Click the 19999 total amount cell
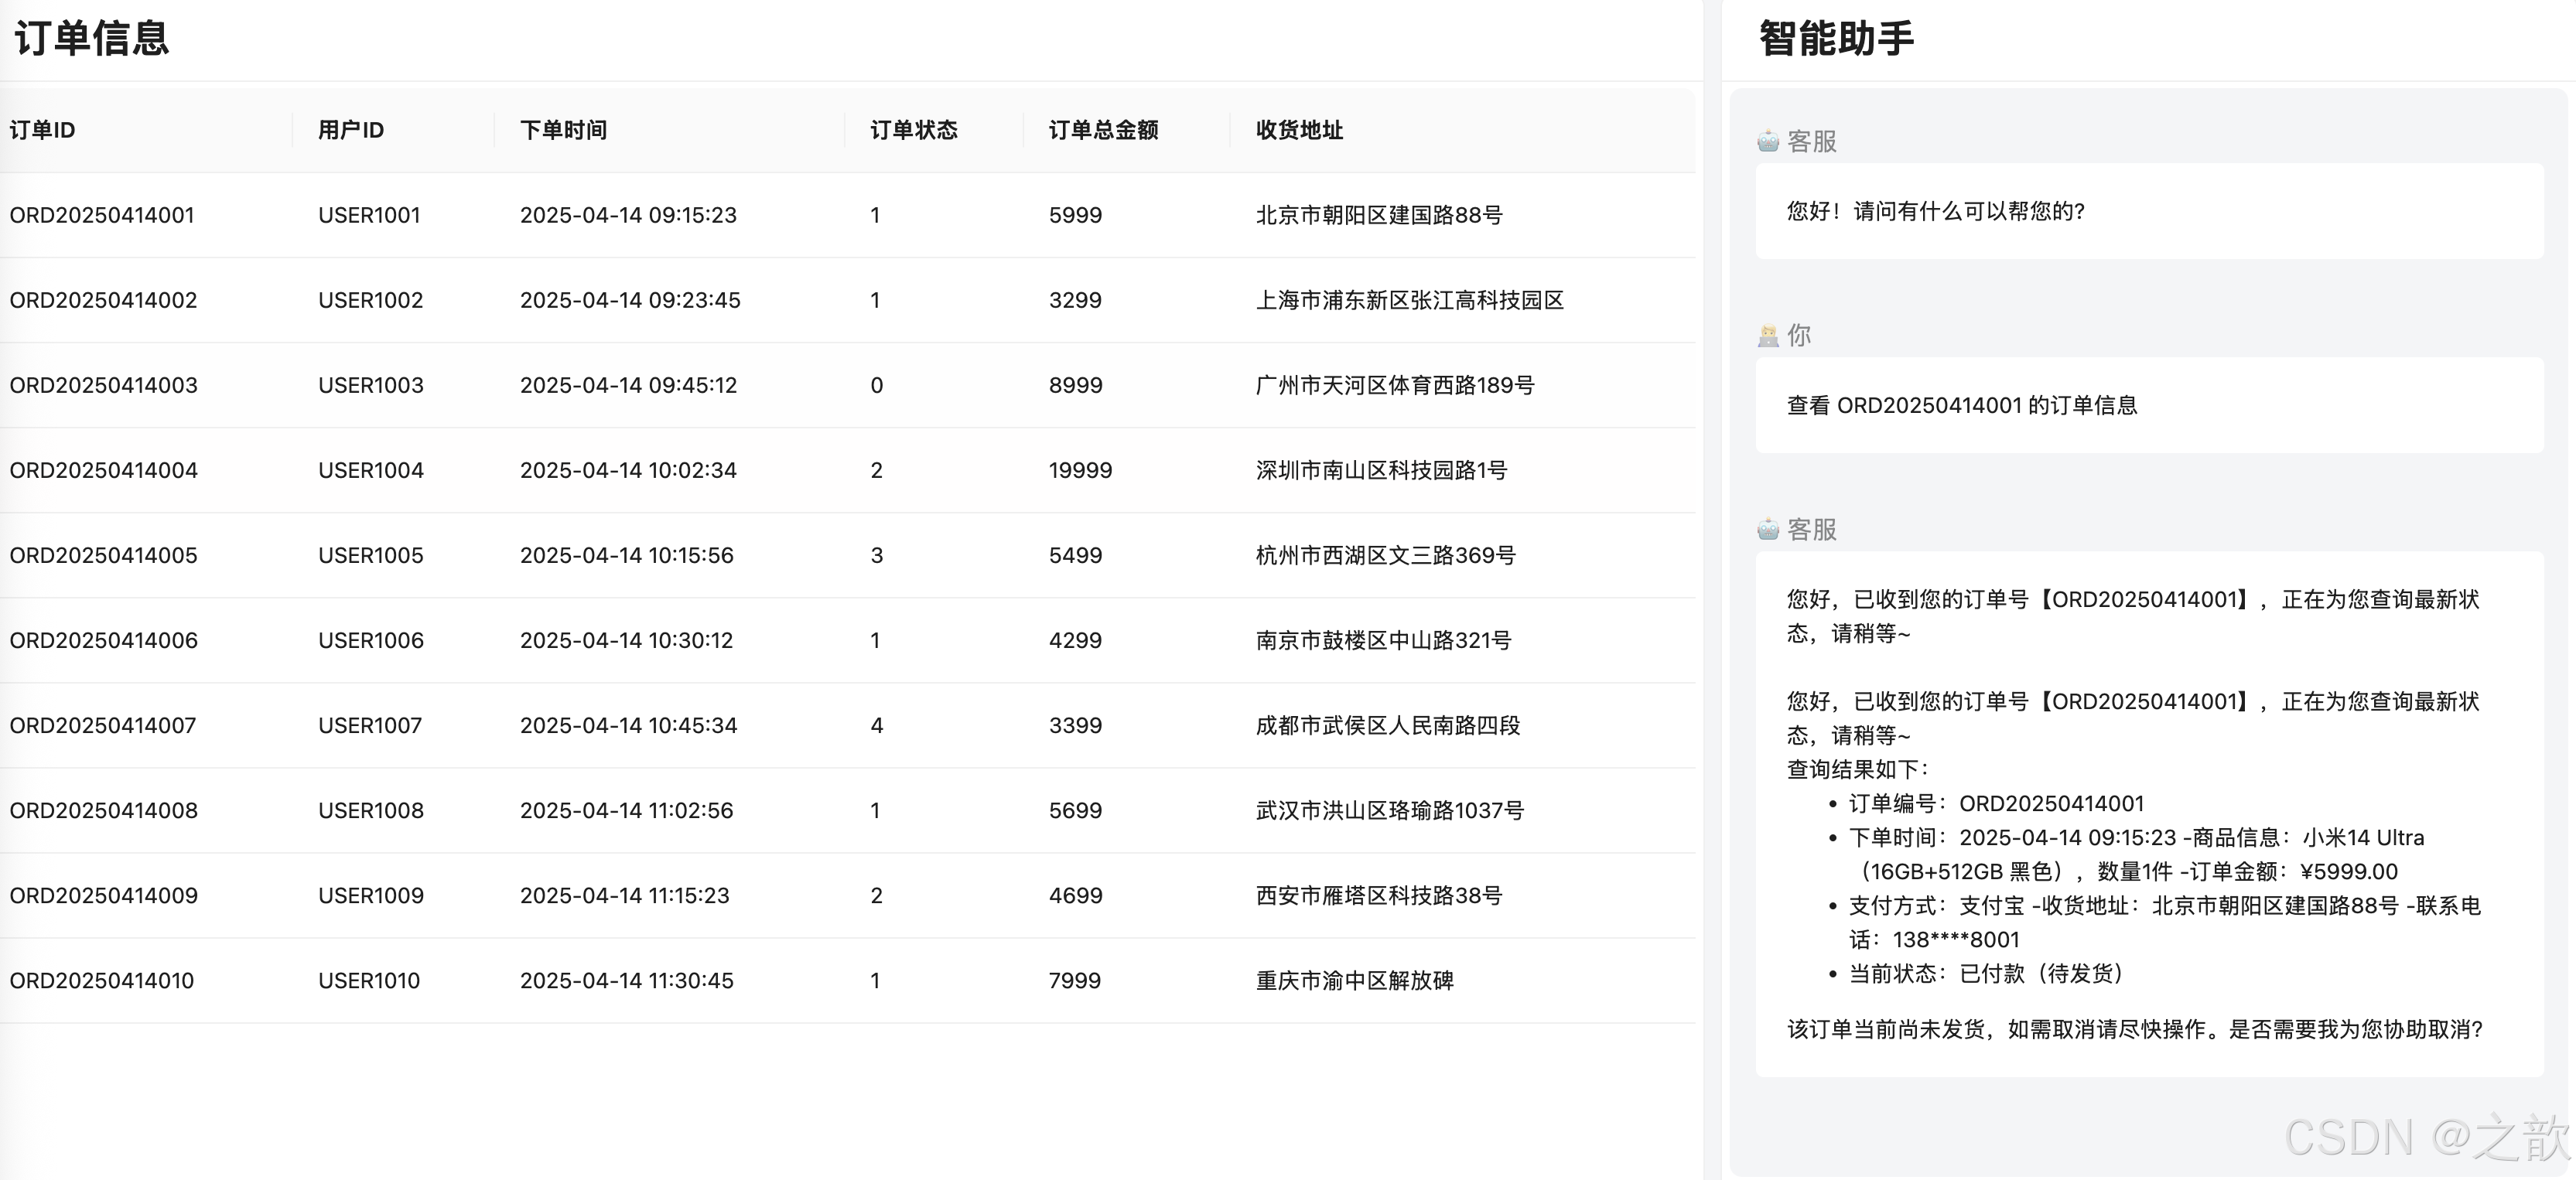This screenshot has height=1180, width=2576. coord(1080,470)
